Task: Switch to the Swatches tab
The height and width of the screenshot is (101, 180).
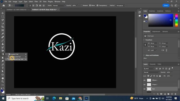Action: coord(152,11)
